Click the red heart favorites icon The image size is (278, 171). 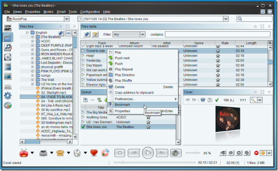point(94,153)
